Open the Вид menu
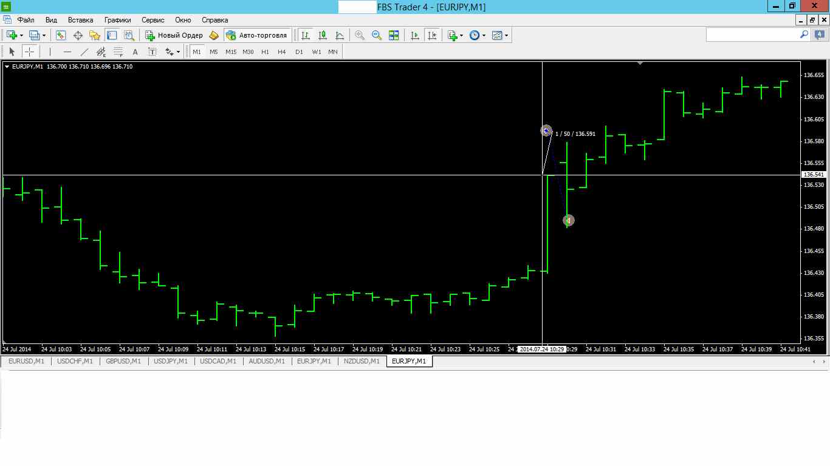Image resolution: width=830 pixels, height=466 pixels. (x=52, y=19)
